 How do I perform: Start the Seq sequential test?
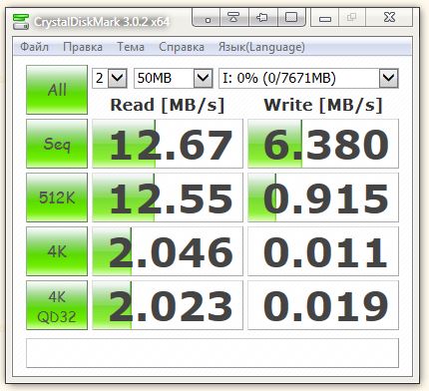coord(57,144)
